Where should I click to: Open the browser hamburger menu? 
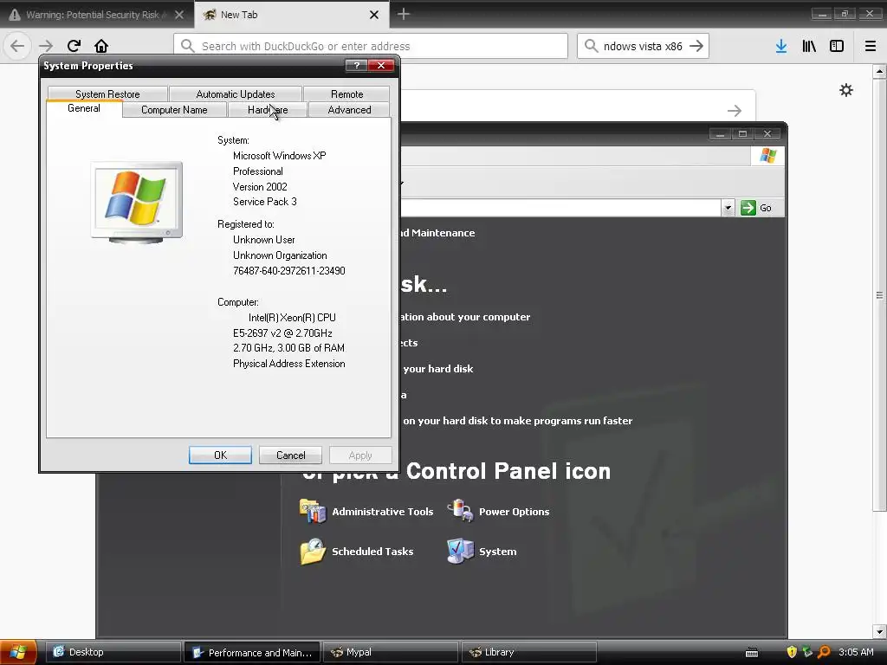click(871, 46)
